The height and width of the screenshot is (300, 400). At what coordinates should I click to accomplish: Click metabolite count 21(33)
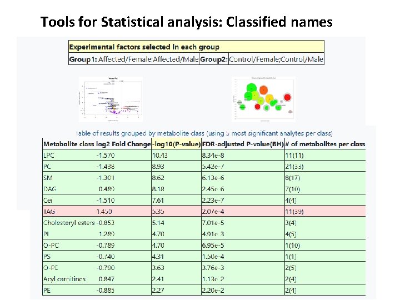click(294, 167)
